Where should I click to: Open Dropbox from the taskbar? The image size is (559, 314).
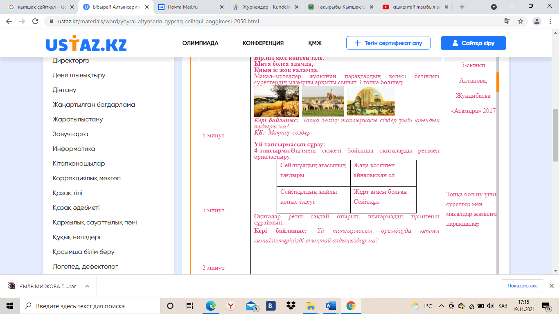click(291, 305)
